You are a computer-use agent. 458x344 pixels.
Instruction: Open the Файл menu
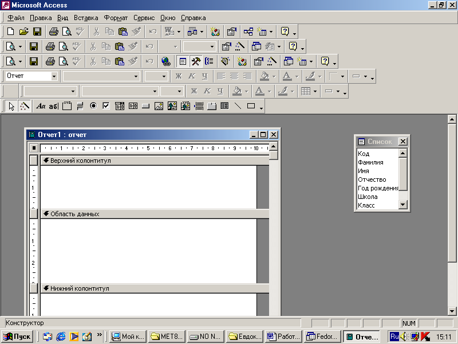coord(16,18)
